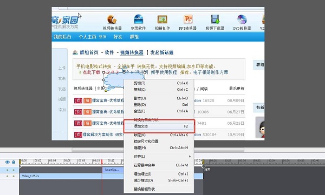
Task: Click the 06月27日 date cell
Action: point(236,112)
